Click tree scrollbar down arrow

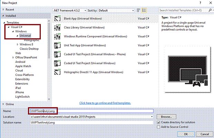pyautogui.click(x=49, y=99)
